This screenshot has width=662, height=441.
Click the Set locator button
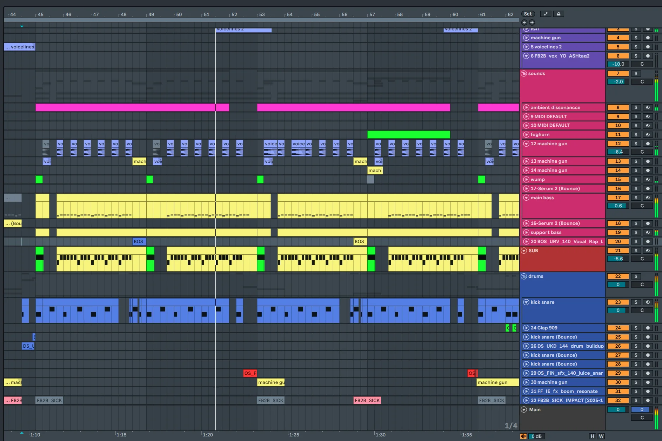(x=528, y=14)
